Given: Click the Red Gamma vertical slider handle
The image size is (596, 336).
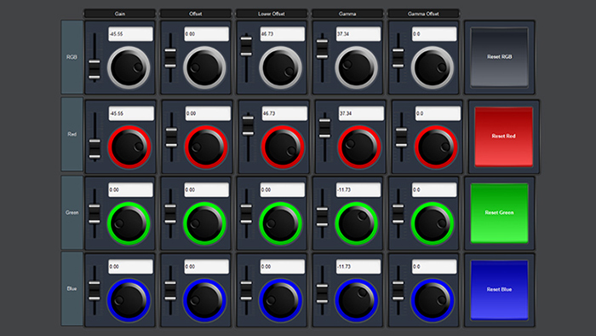Looking at the screenshot, I should [x=324, y=128].
